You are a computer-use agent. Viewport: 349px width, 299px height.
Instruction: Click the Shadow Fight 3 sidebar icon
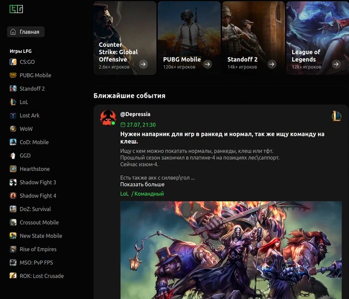click(x=13, y=182)
